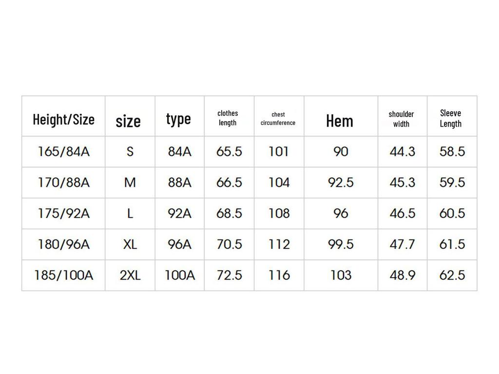
Task: Click shoulder width value 48.9
Action: (403, 275)
